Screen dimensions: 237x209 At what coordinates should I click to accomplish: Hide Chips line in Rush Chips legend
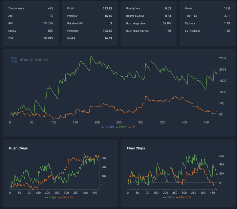[x=51, y=197]
